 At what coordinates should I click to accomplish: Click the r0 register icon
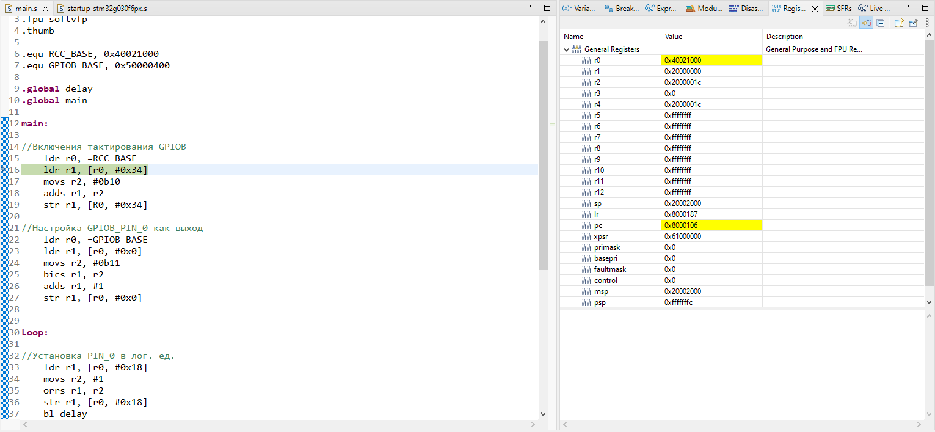click(x=586, y=60)
